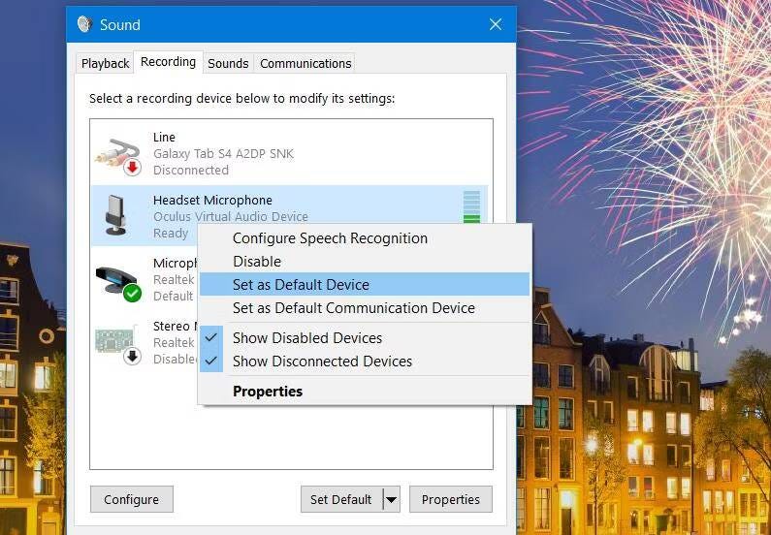771x535 pixels.
Task: Click the Ready status text
Action: (x=171, y=234)
